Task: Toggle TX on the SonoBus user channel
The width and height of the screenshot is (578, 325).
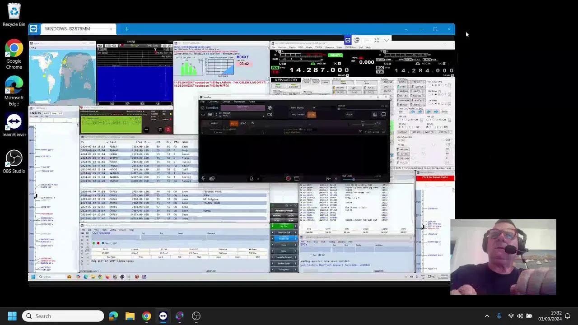Action: pos(252,123)
